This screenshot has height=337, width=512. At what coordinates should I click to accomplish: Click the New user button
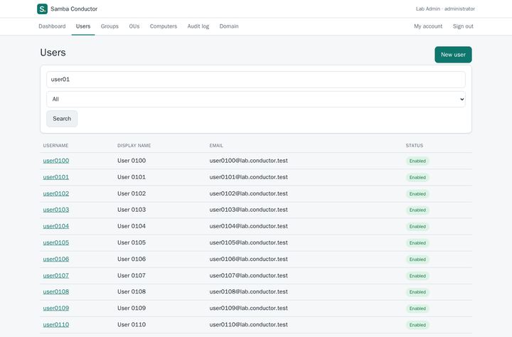coord(453,55)
